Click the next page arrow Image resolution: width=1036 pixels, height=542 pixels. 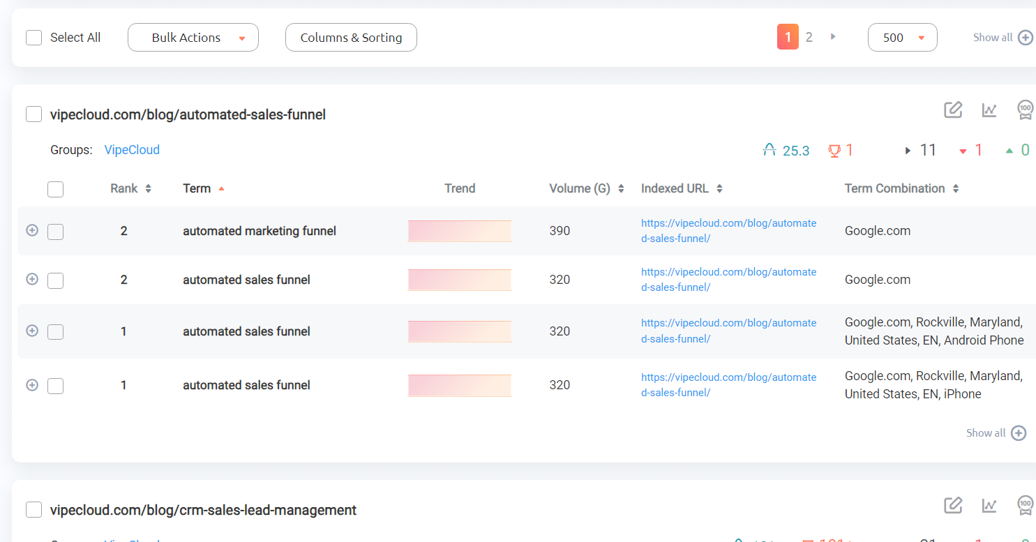(833, 37)
